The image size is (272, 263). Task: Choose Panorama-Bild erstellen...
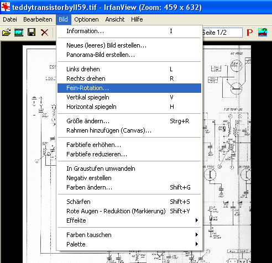[x=129, y=55]
